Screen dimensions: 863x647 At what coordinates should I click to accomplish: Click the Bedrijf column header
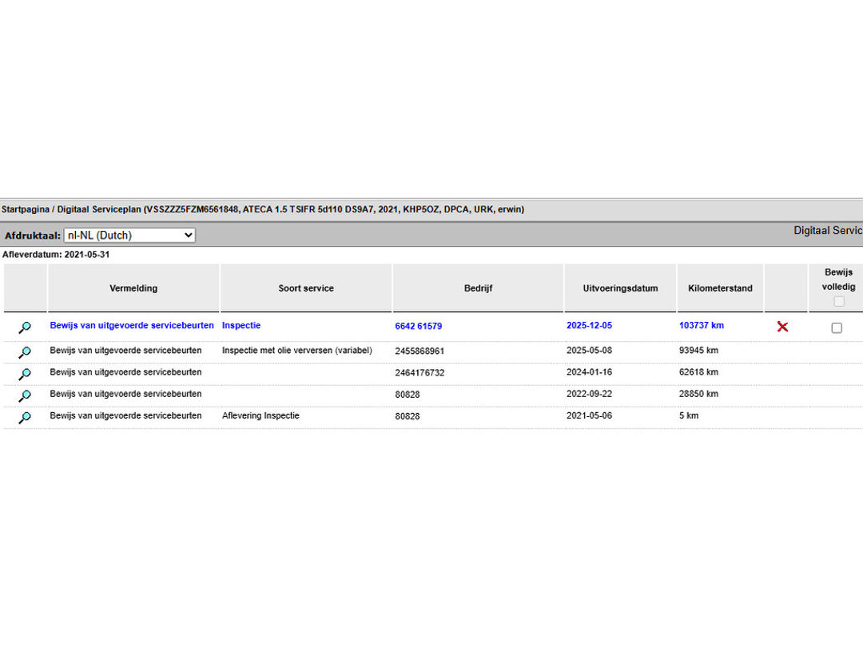click(478, 288)
